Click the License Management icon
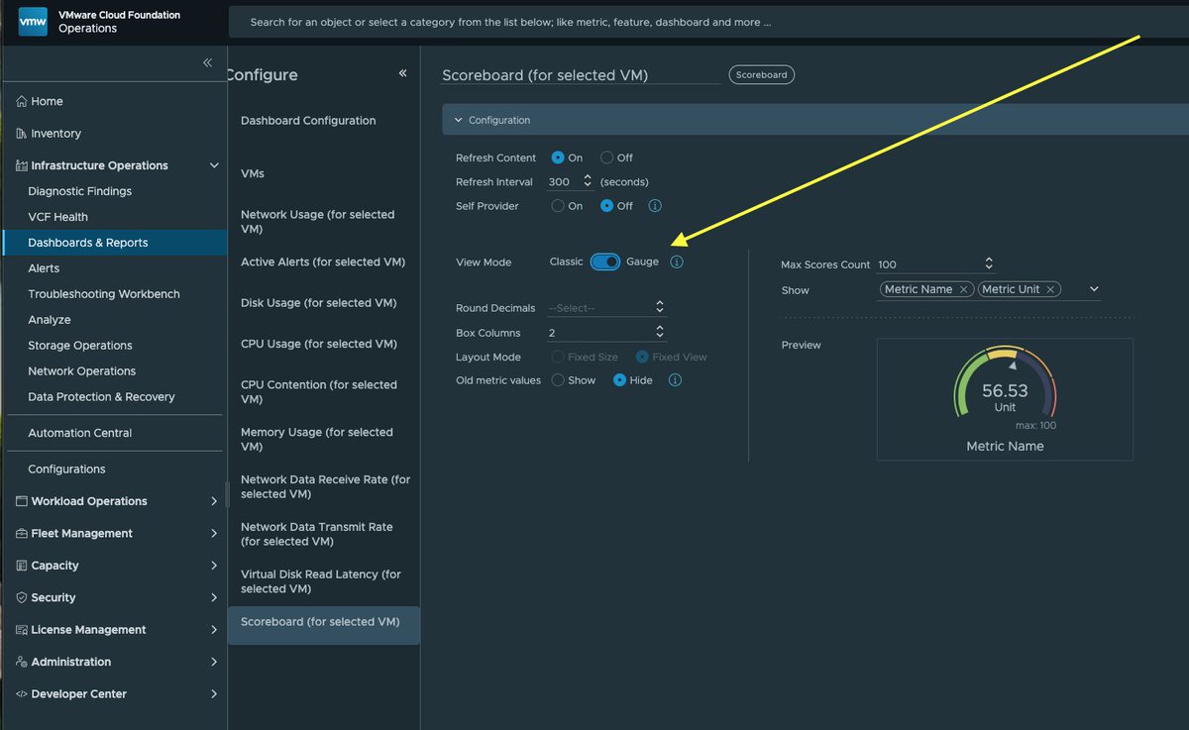 22,630
